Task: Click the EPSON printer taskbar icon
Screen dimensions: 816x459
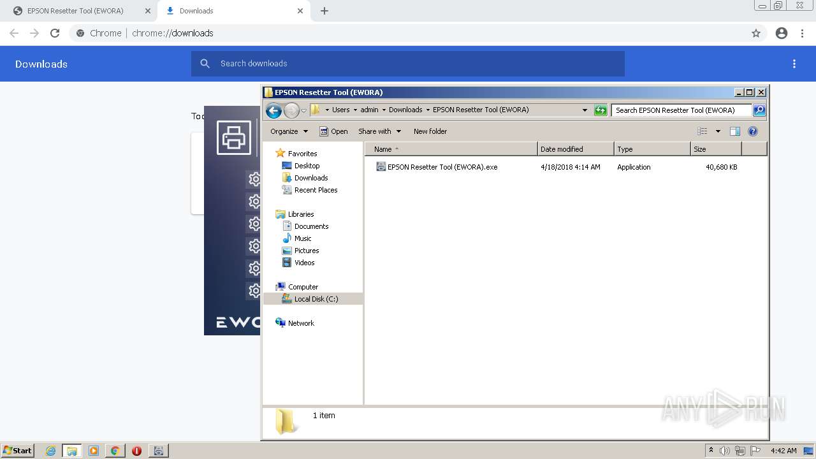Action: point(159,451)
